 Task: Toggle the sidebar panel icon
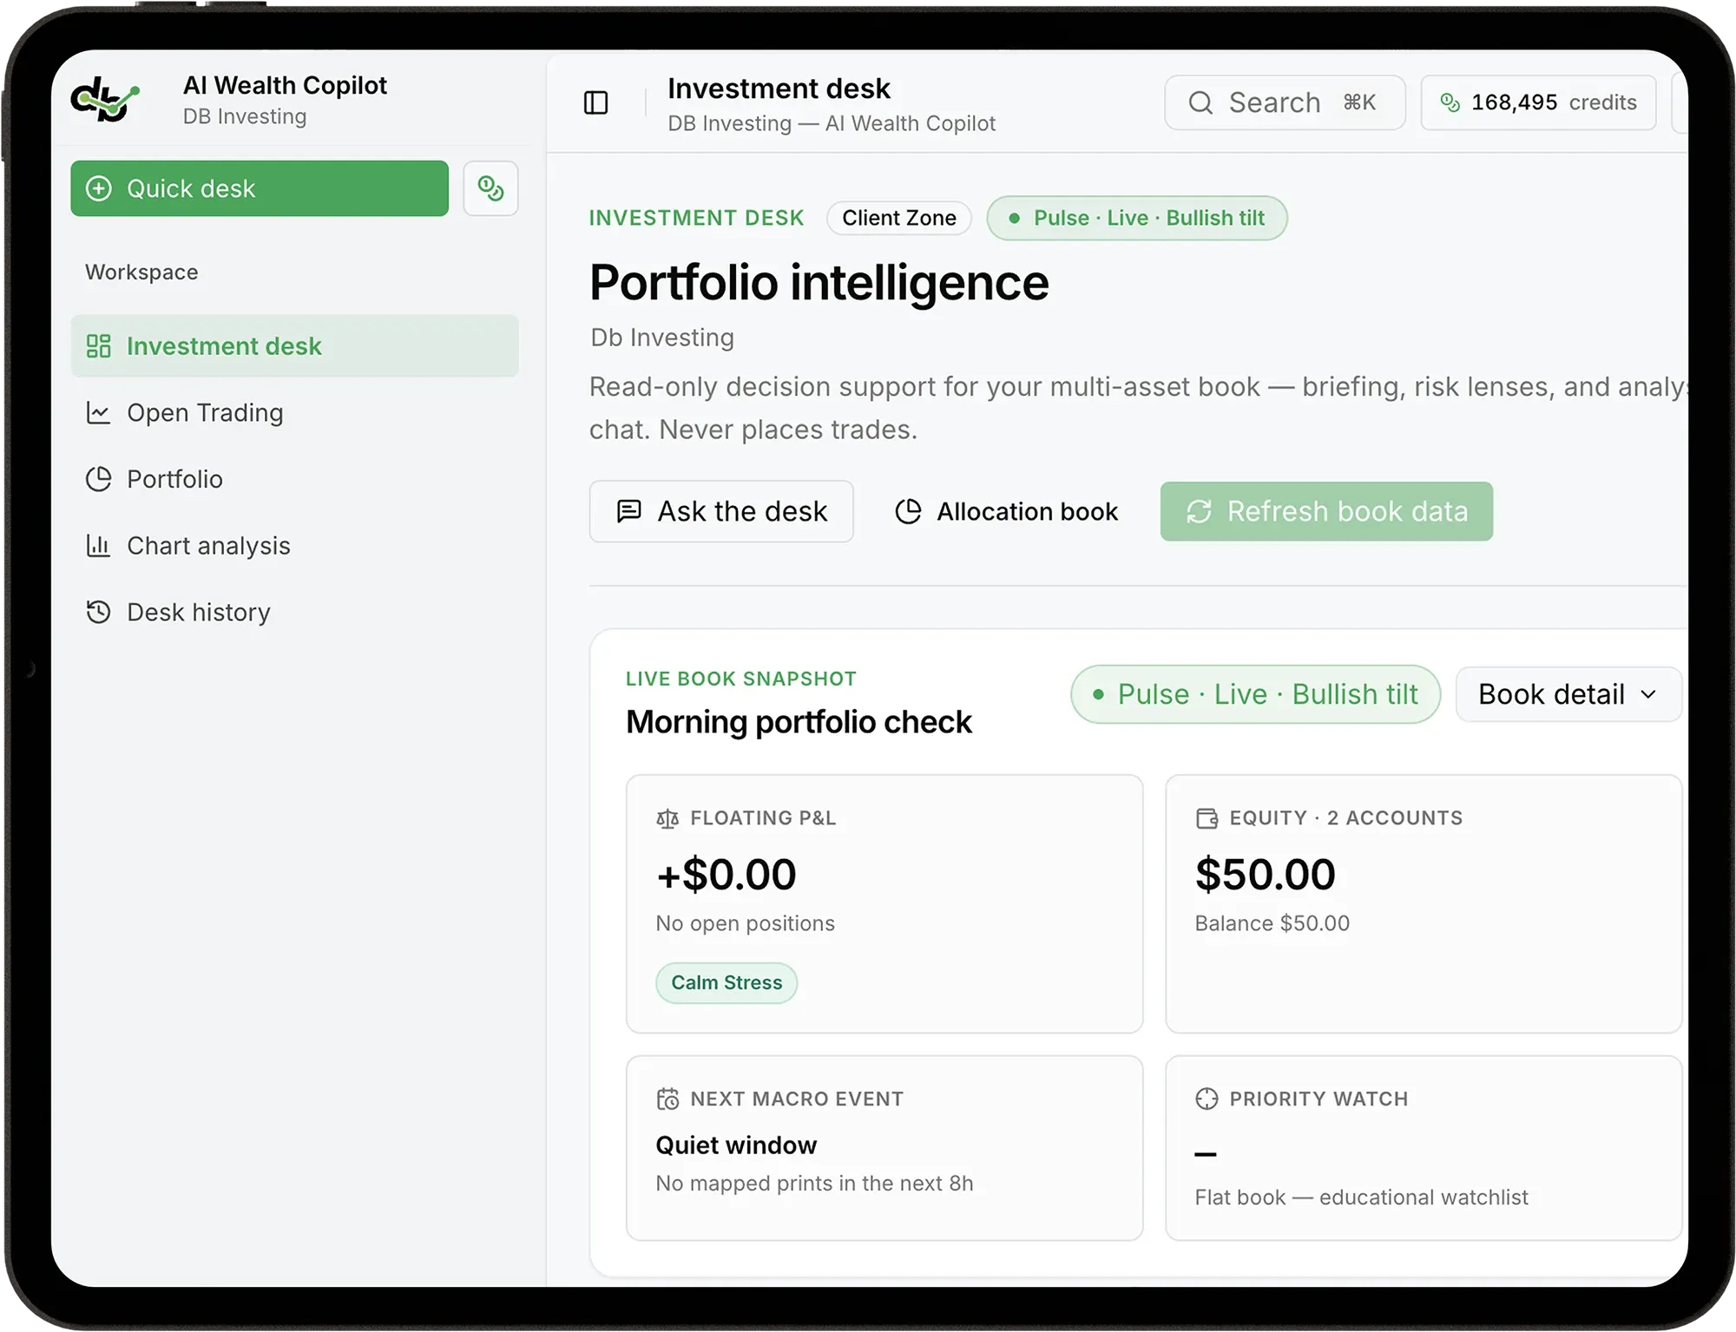[595, 102]
